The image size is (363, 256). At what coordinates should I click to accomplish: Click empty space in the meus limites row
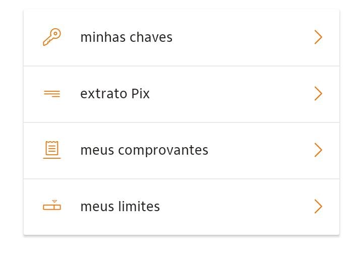pos(236,207)
